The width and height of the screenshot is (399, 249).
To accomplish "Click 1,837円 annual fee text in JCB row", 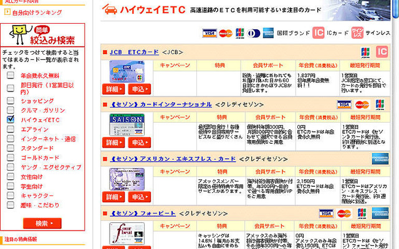I will pyautogui.click(x=306, y=75).
